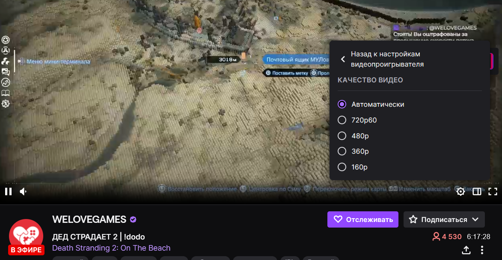Click the WELOVEGAMES channel avatar
502x260 pixels.
click(26, 236)
